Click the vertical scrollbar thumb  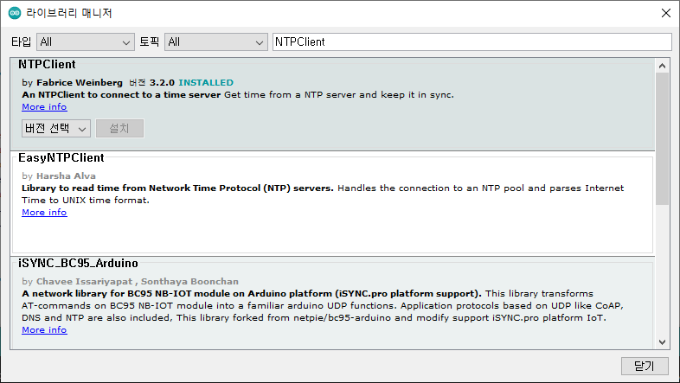[x=662, y=138]
